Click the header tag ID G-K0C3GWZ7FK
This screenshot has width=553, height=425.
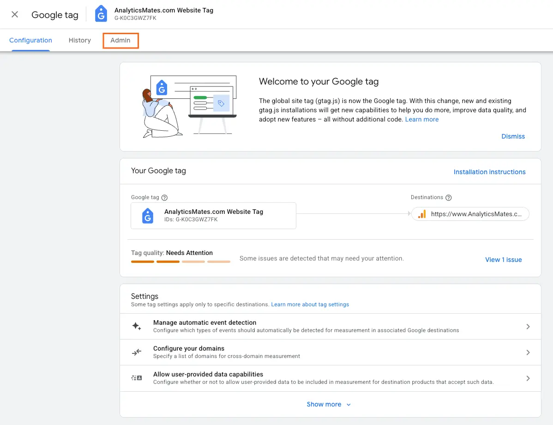pos(135,18)
